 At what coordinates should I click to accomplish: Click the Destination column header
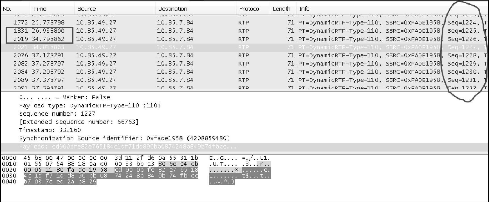click(x=196, y=9)
